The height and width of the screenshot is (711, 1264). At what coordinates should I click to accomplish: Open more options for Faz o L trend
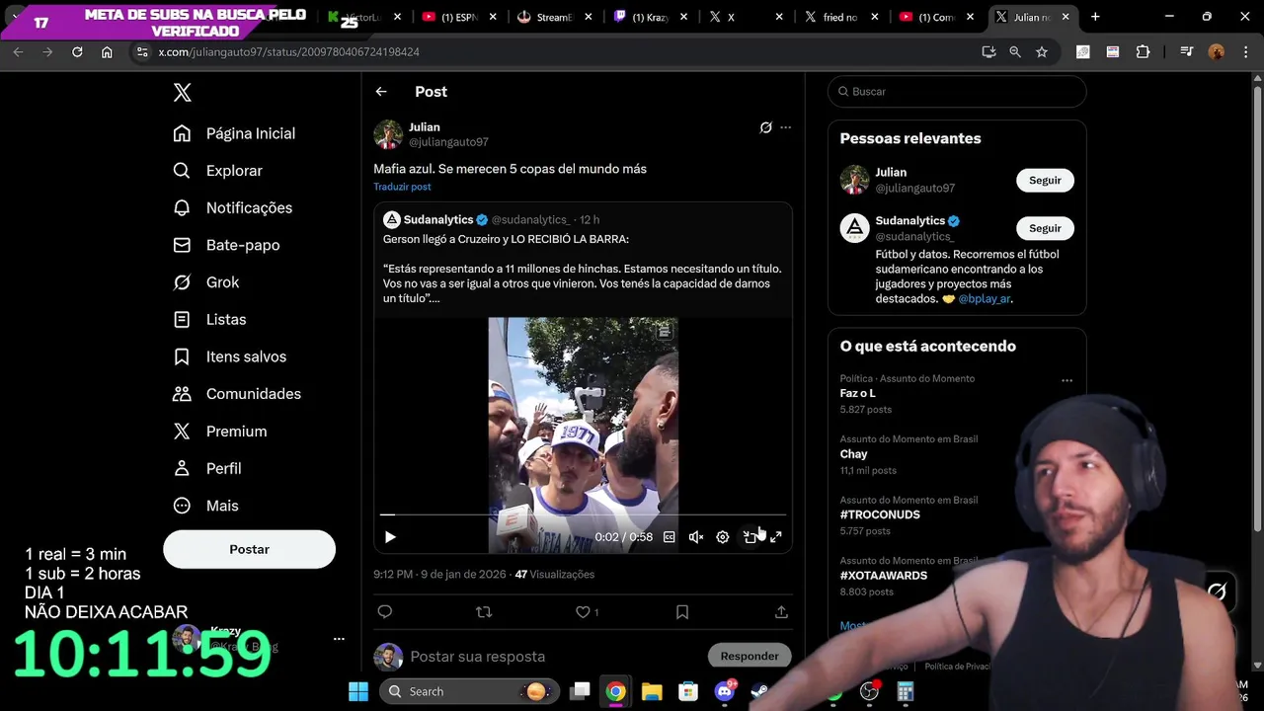1066,380
